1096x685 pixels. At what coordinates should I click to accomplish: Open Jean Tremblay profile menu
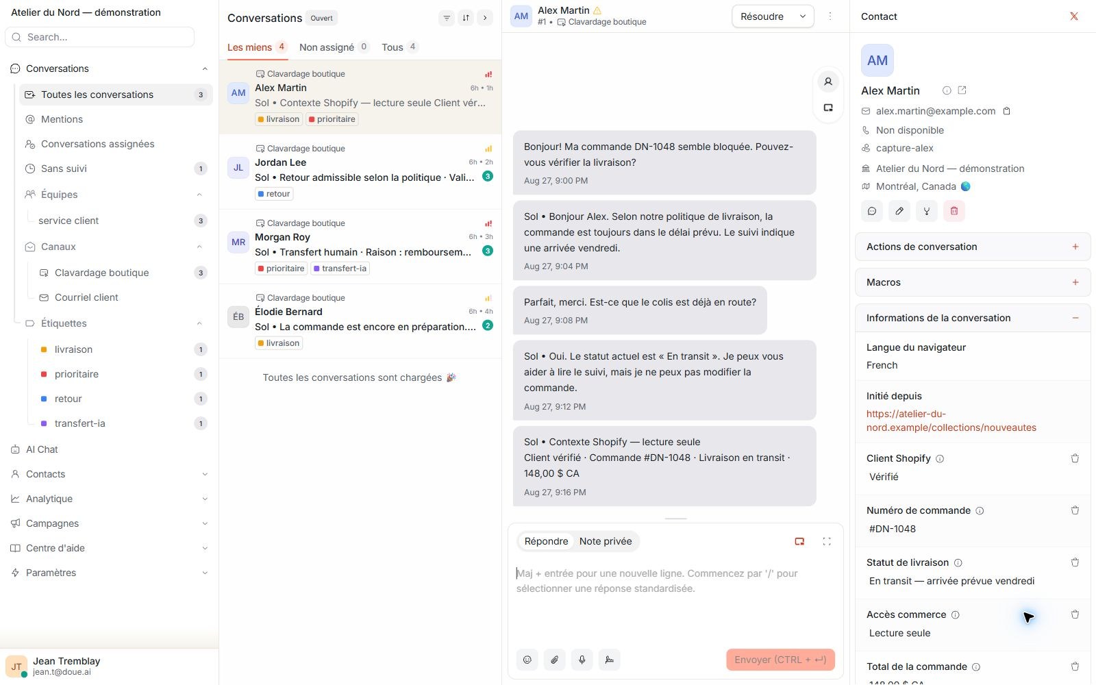click(110, 667)
